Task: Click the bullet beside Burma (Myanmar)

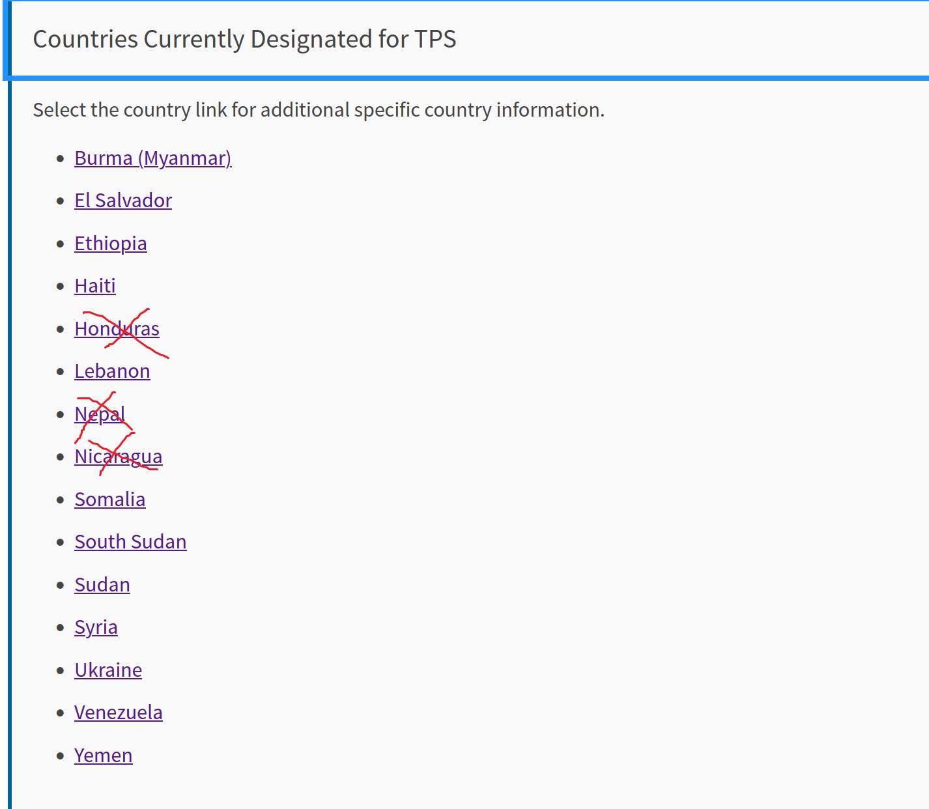Action: 61,158
